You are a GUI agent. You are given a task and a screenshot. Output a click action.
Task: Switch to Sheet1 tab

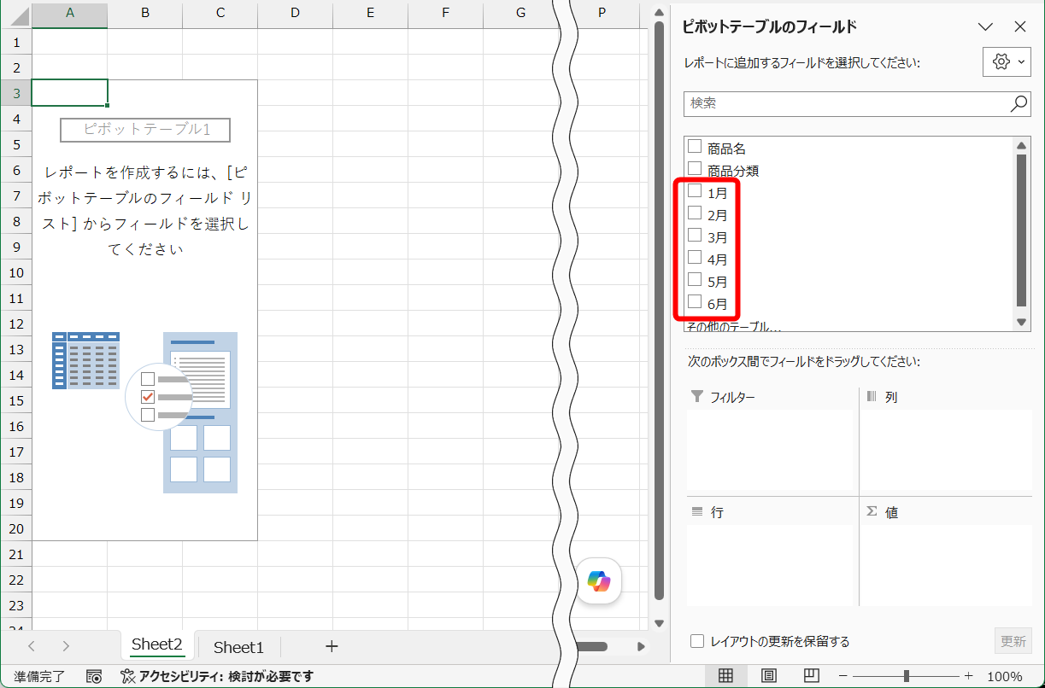coord(238,647)
